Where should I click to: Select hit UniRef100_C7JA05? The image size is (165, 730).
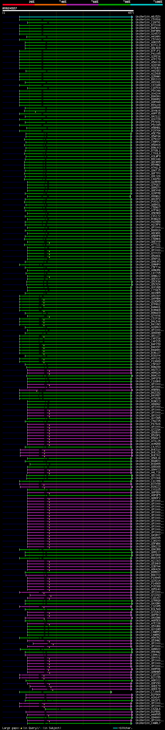tap(148, 692)
